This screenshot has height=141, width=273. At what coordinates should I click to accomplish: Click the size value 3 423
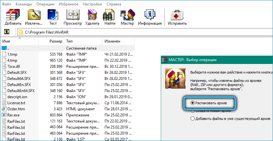coord(58,109)
